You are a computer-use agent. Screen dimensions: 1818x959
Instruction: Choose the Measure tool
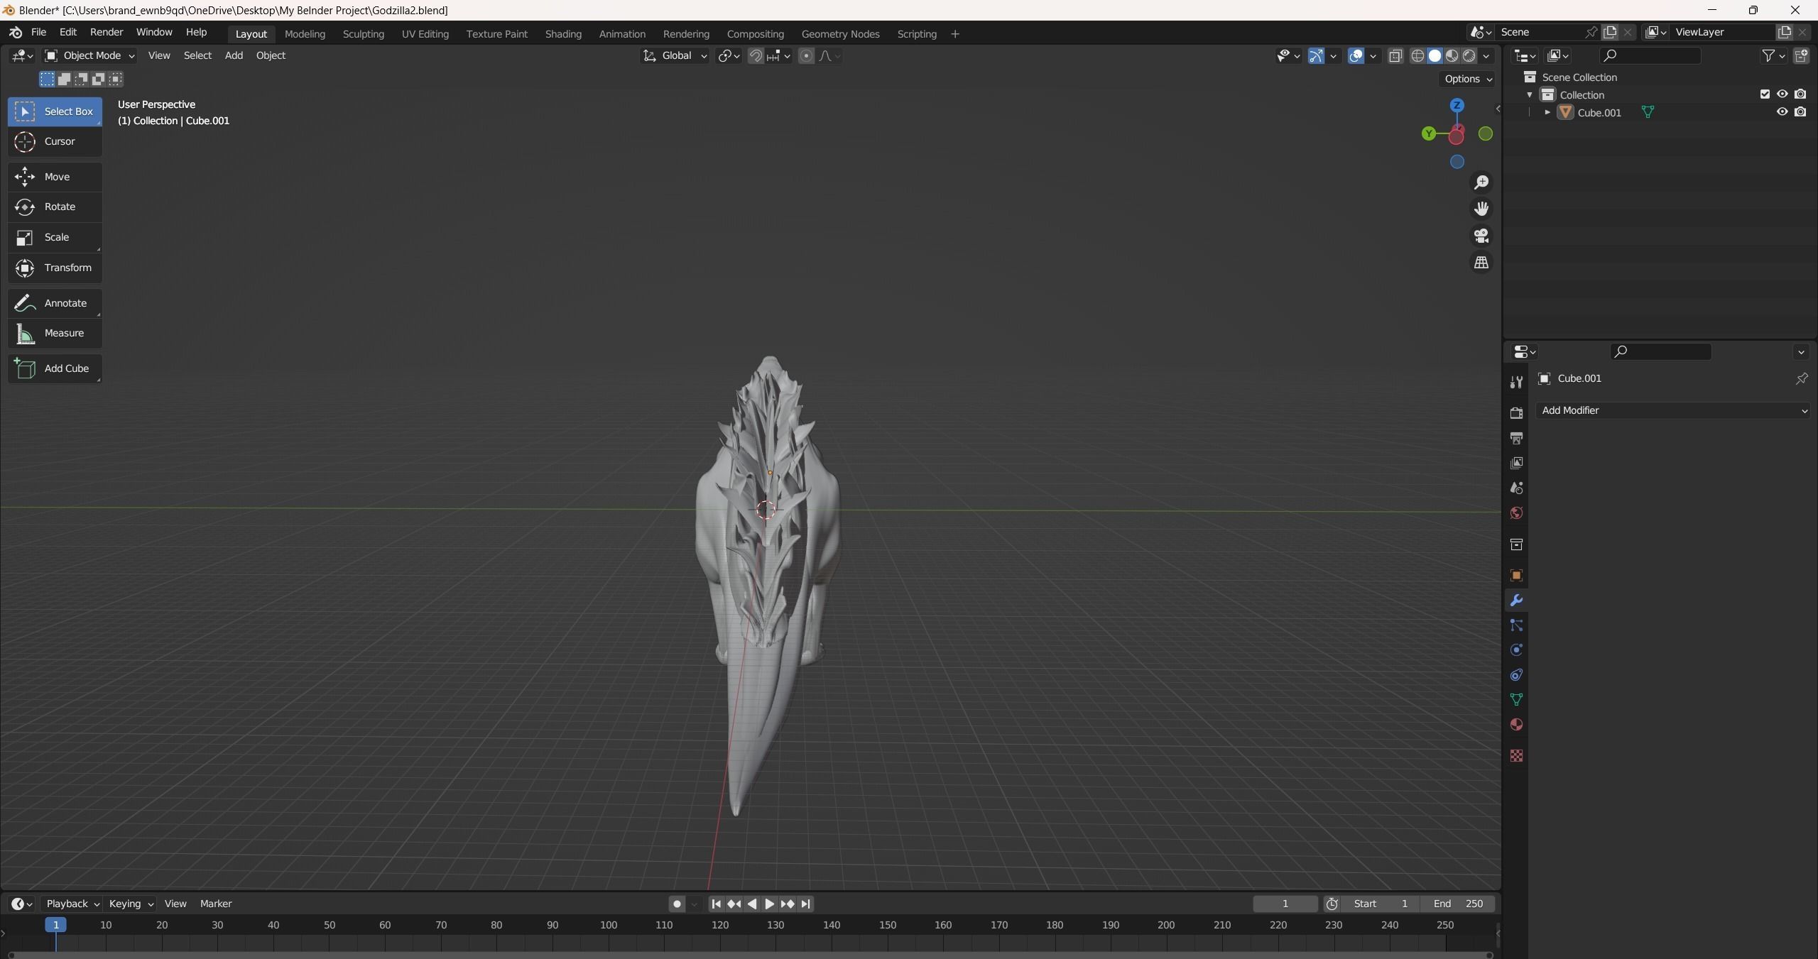click(x=55, y=333)
